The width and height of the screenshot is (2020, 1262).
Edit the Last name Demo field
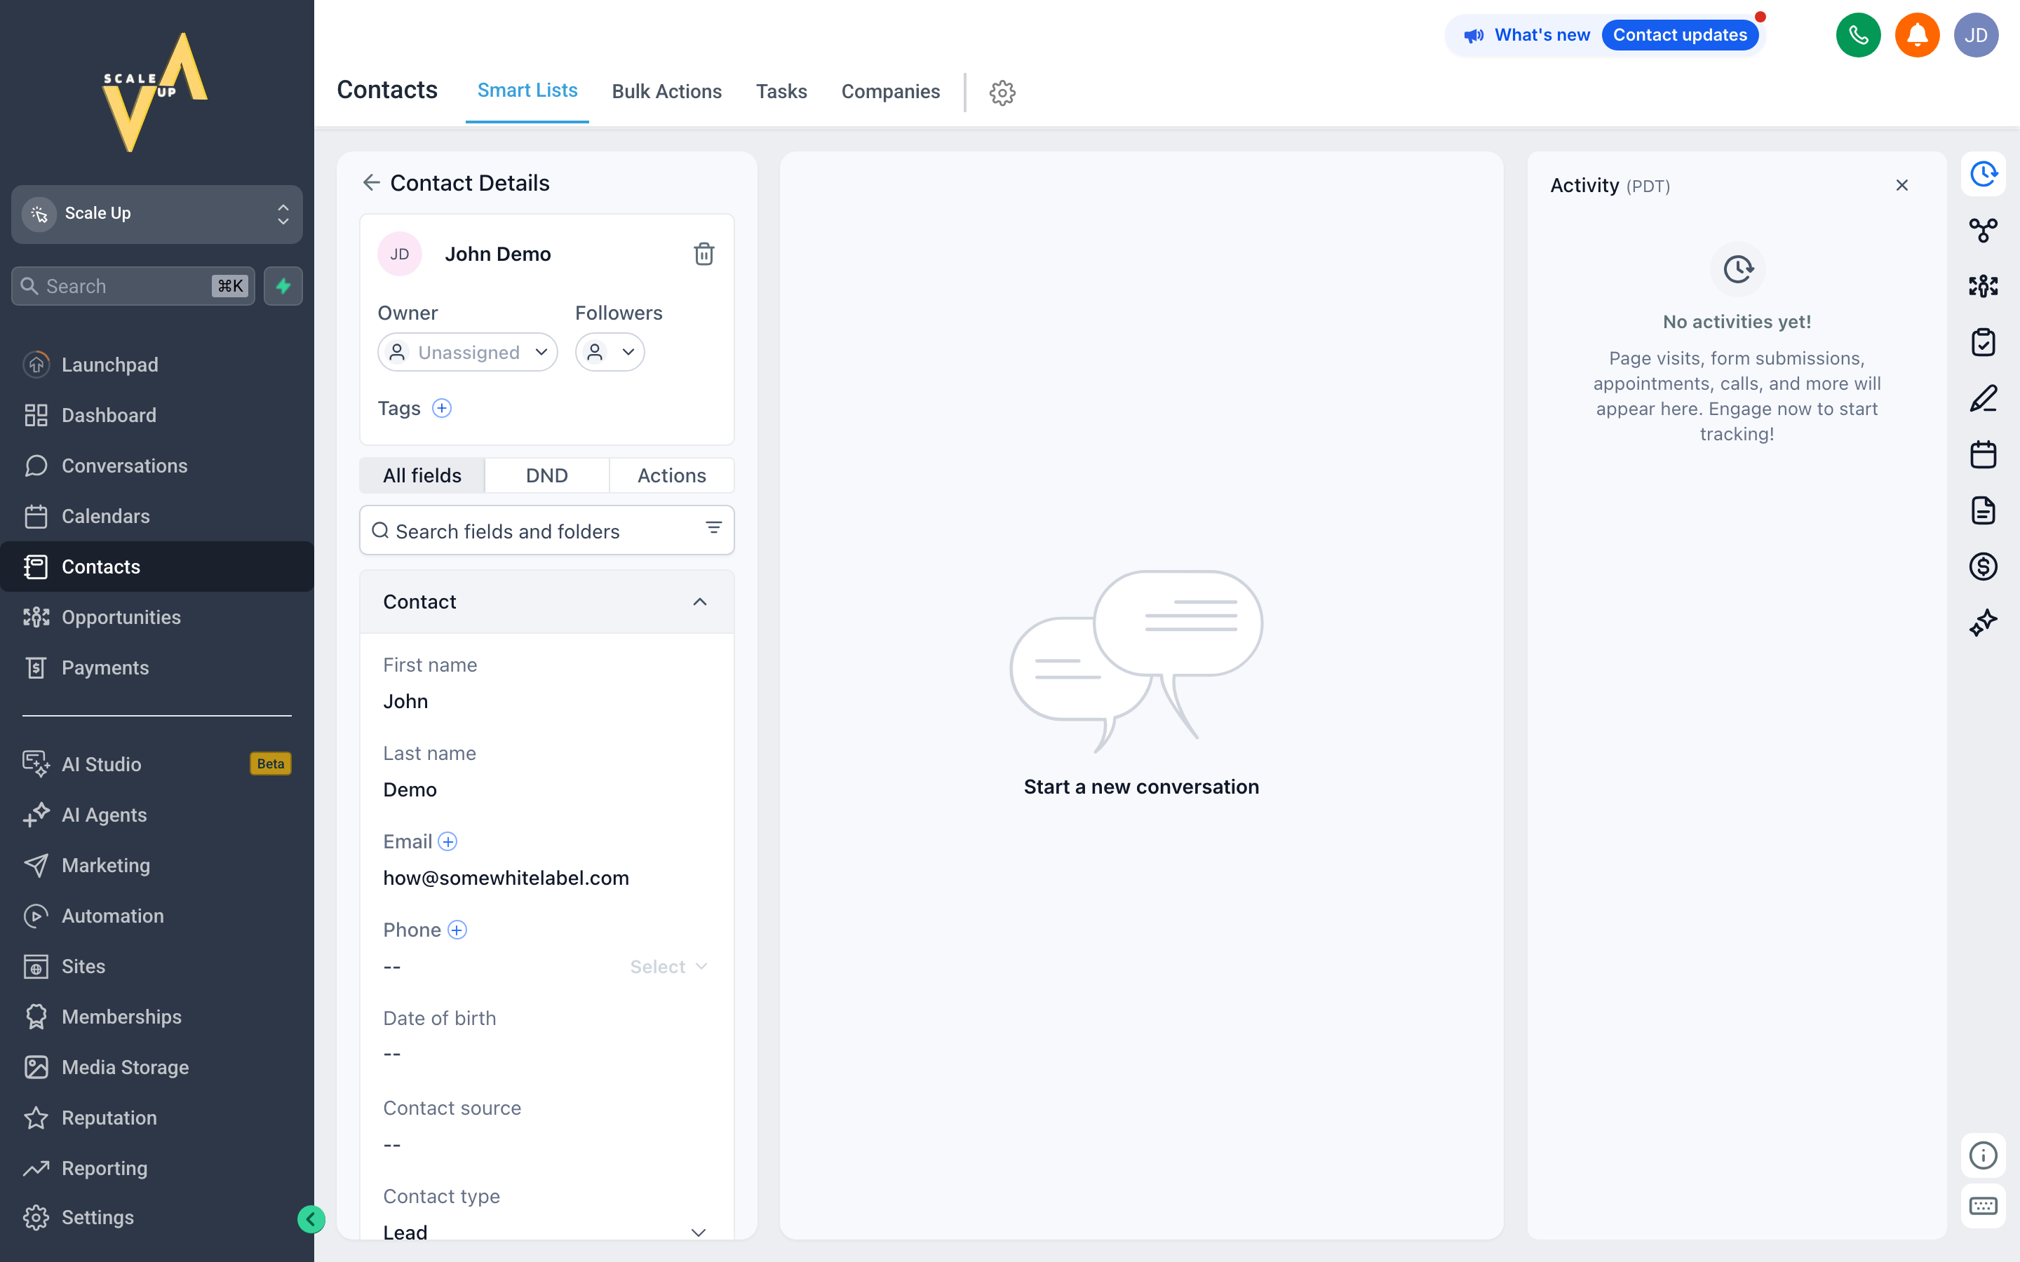click(x=547, y=789)
